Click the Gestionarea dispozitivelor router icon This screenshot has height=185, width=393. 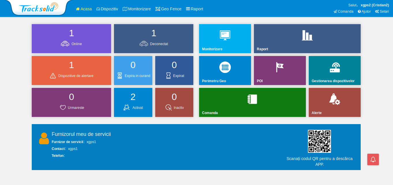pyautogui.click(x=334, y=68)
